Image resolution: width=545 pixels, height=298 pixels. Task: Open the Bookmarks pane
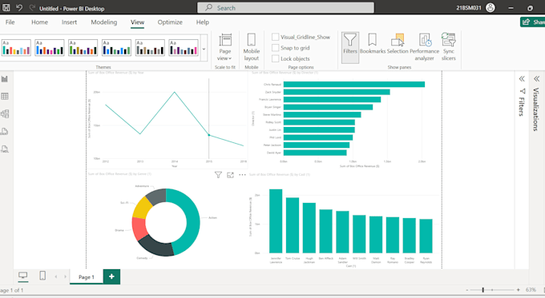[372, 43]
